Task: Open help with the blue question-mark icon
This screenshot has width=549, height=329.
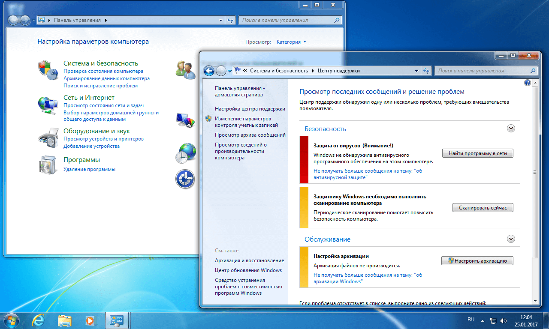Action: click(x=528, y=83)
